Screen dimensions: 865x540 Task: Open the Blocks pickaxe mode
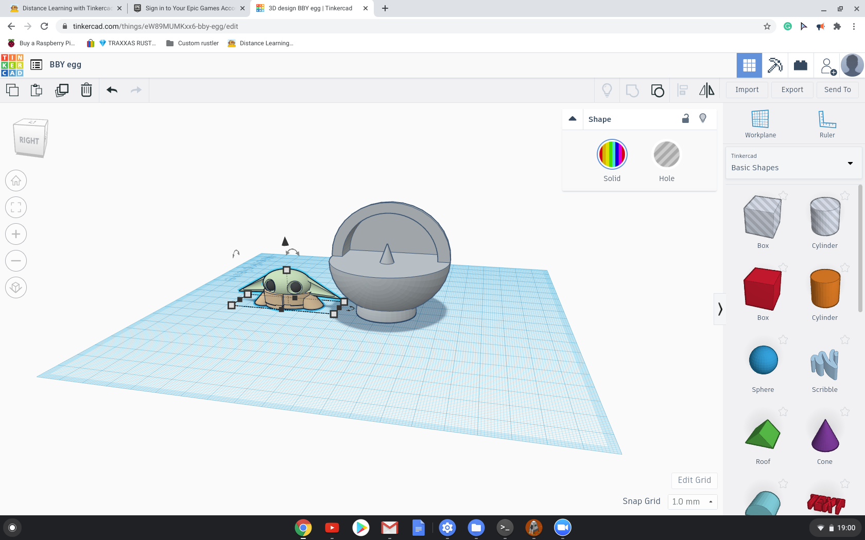775,65
